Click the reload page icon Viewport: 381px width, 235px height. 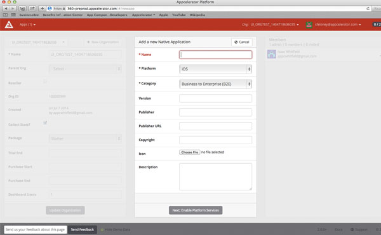pos(368,8)
